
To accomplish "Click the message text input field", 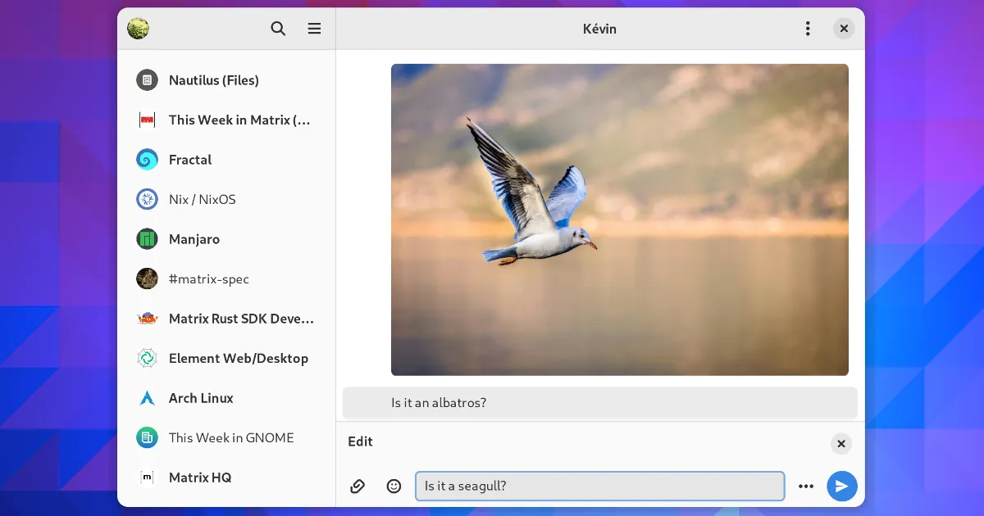I will pyautogui.click(x=599, y=486).
